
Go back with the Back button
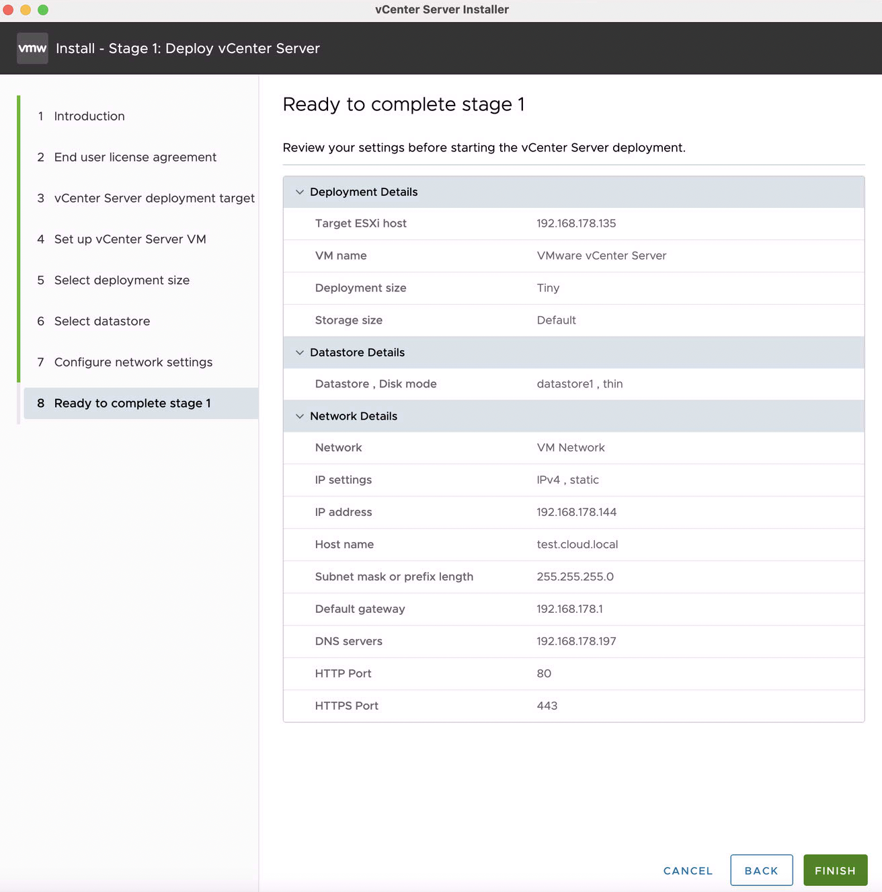[761, 870]
